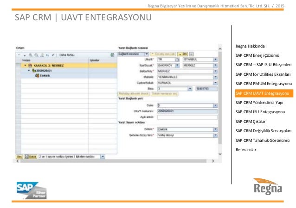Open the Bina number dropdown
The width and height of the screenshot is (296, 208).
pos(190,89)
